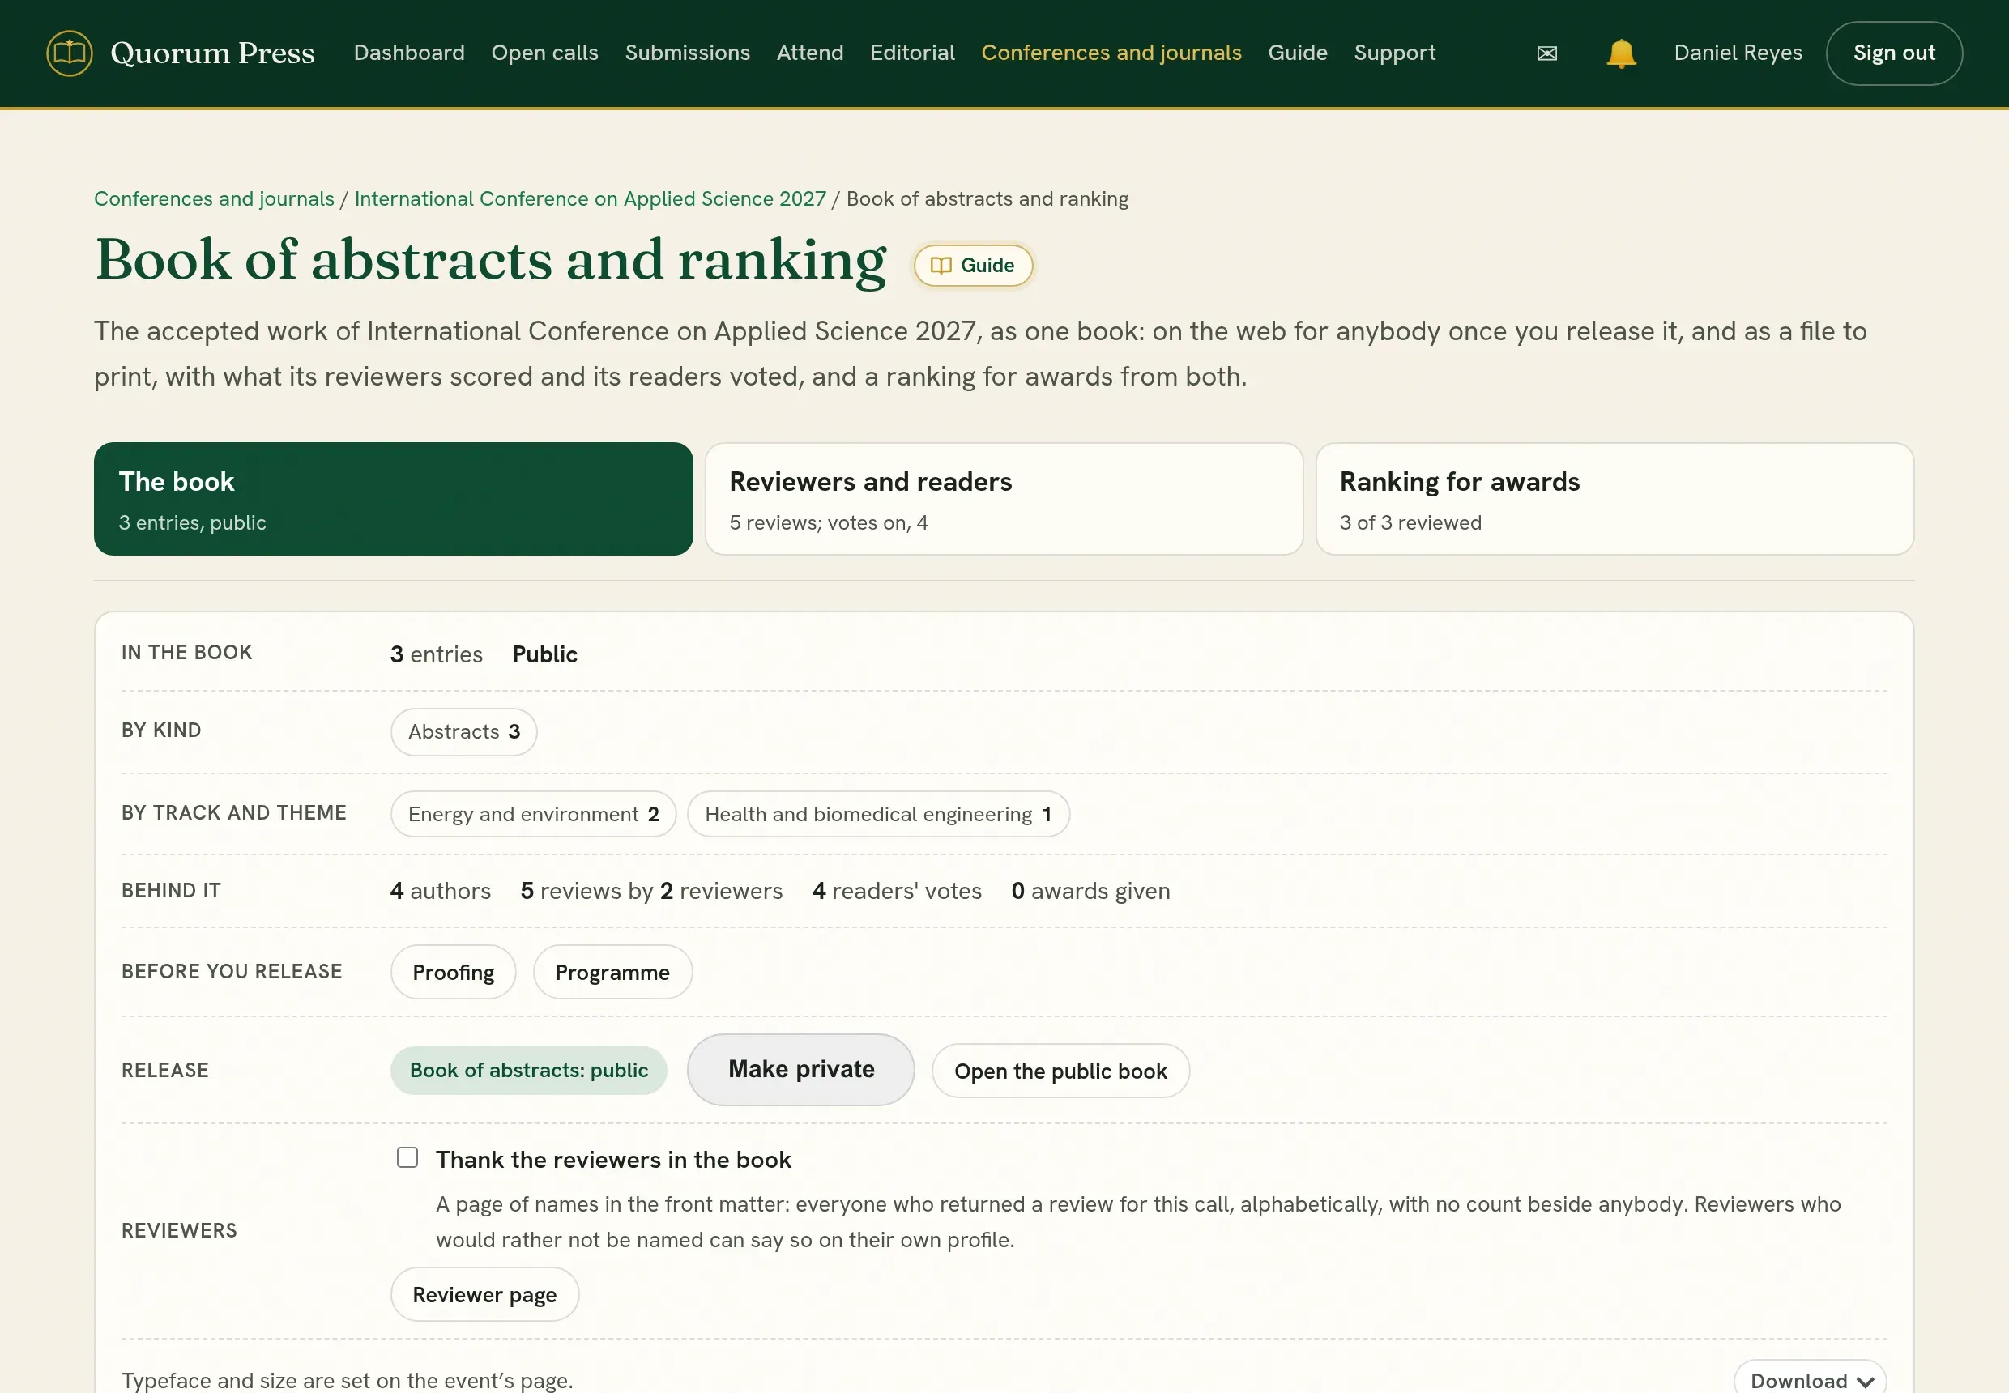Open the Editorial menu item
The width and height of the screenshot is (2009, 1393).
(912, 53)
